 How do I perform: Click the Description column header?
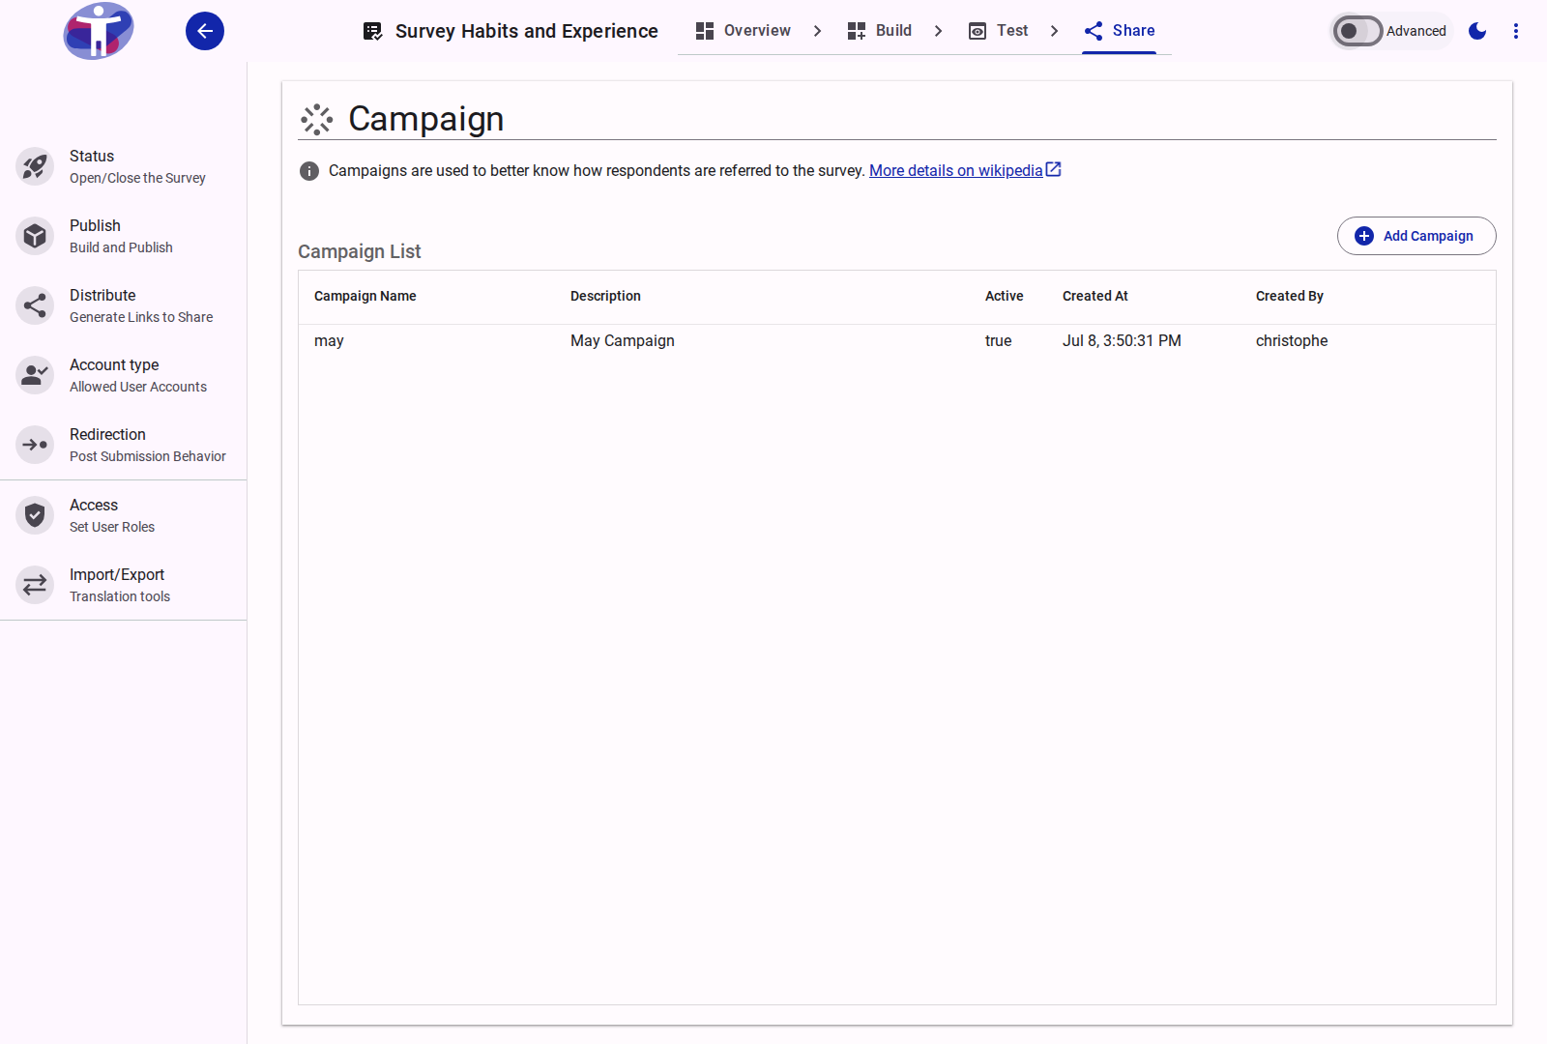pyautogui.click(x=605, y=296)
